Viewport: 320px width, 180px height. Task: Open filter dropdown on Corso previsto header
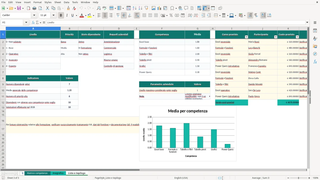[246, 37]
